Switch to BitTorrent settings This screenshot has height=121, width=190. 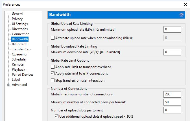19,44
